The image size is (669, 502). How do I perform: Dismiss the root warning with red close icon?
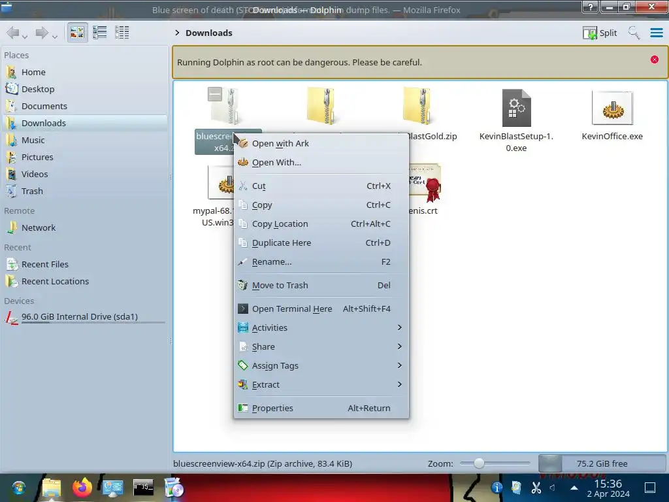click(655, 59)
